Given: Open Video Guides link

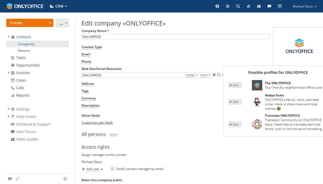Looking at the screenshot, I should tap(27, 139).
